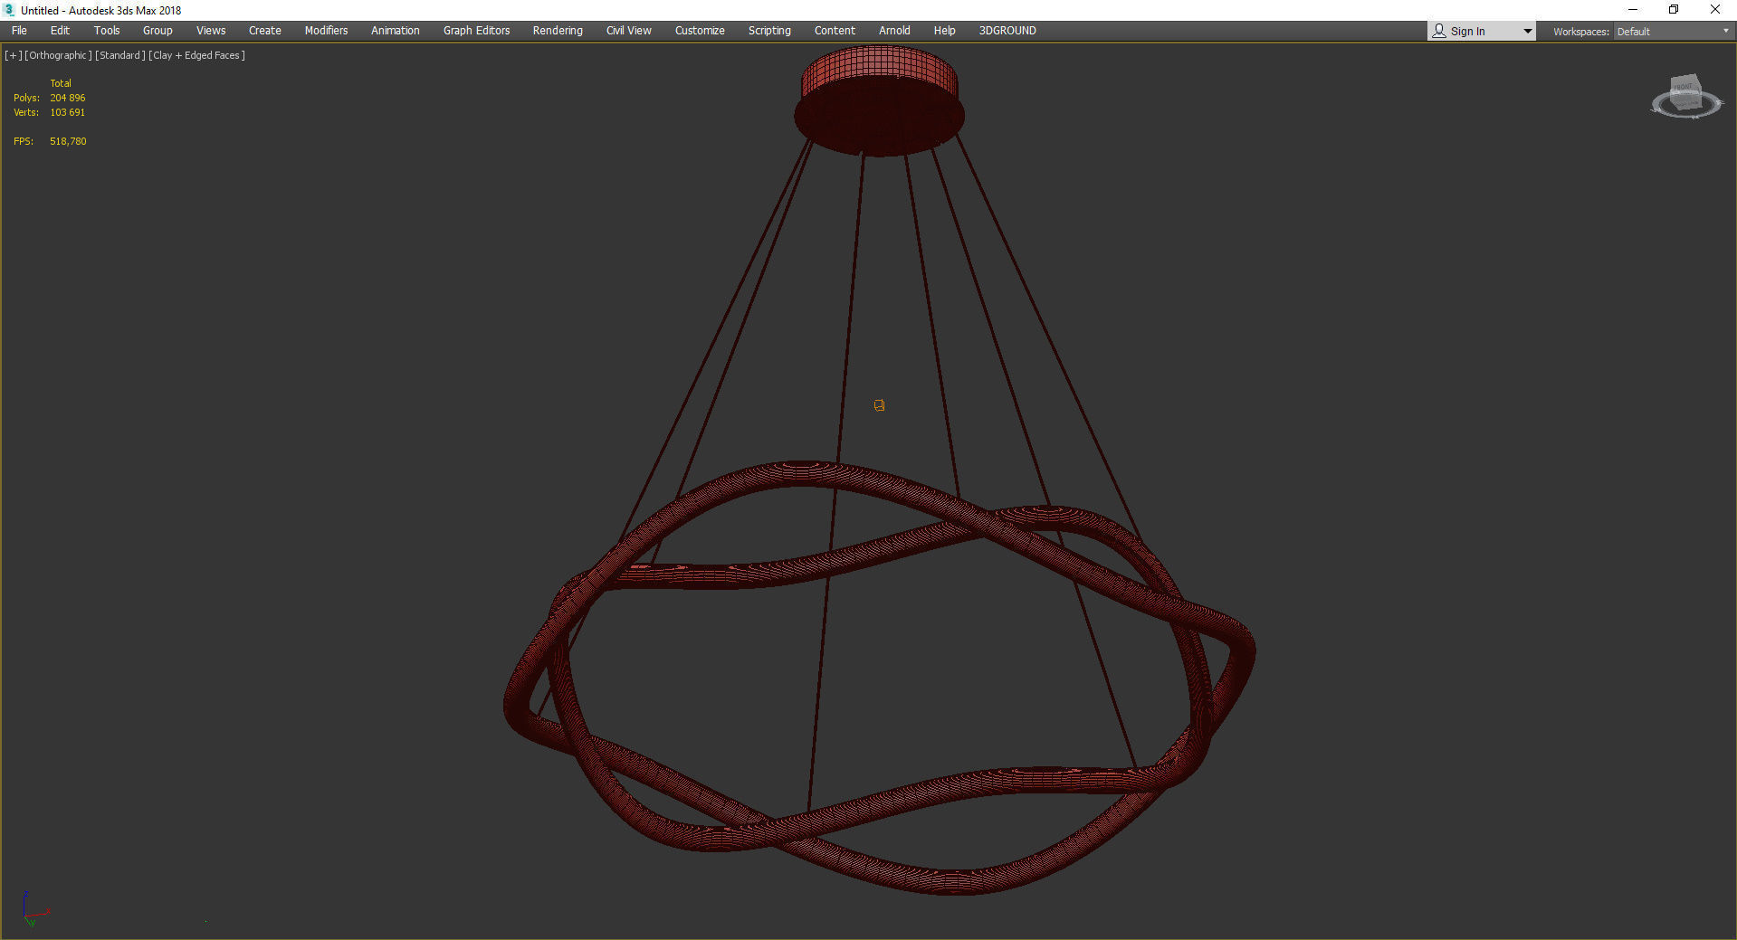
Task: Open the File menu
Action: pyautogui.click(x=19, y=31)
